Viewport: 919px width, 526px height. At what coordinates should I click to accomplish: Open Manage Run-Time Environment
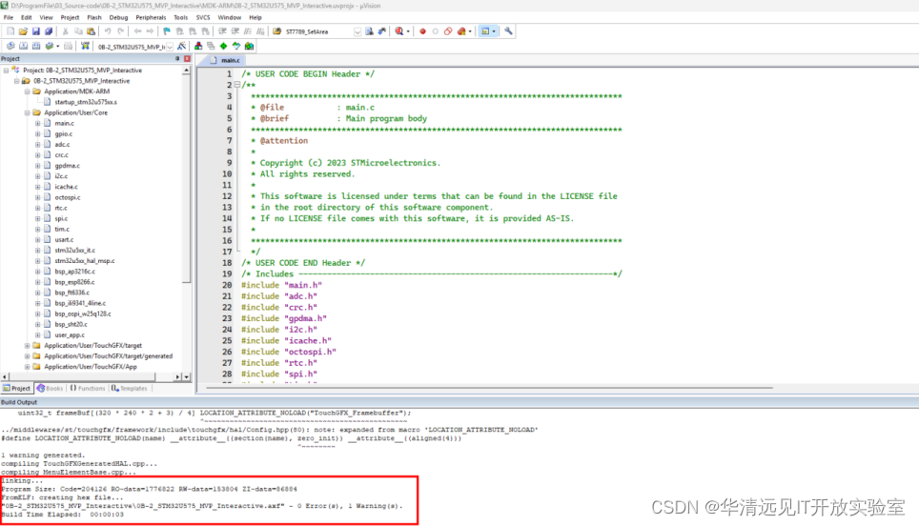pyautogui.click(x=223, y=46)
